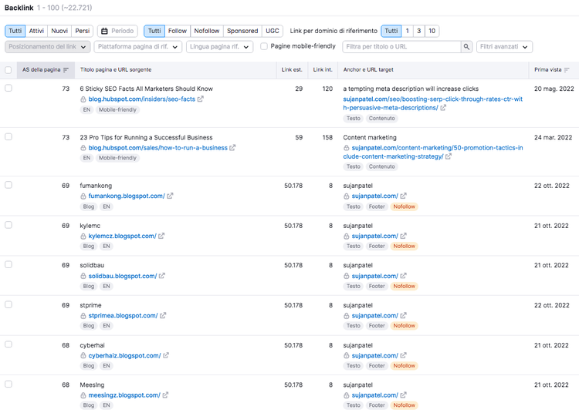Select checkbox for 23 Pro Tips row
This screenshot has height=413, width=579.
[x=8, y=136]
